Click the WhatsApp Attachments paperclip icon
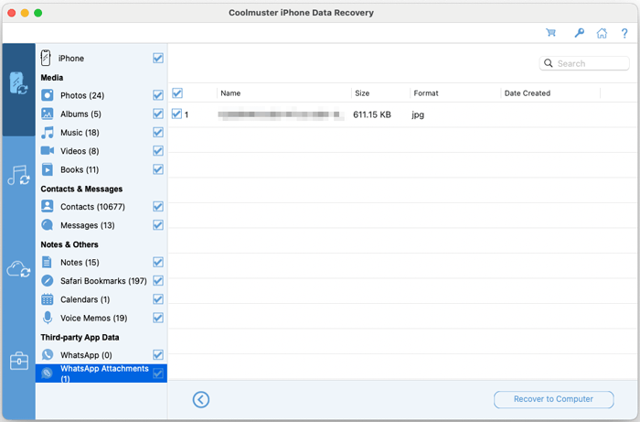The height and width of the screenshot is (422, 640). tap(48, 373)
